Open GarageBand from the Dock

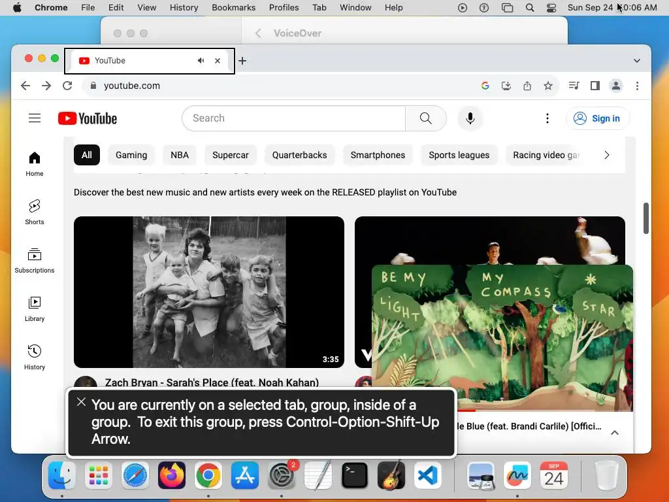click(x=391, y=475)
